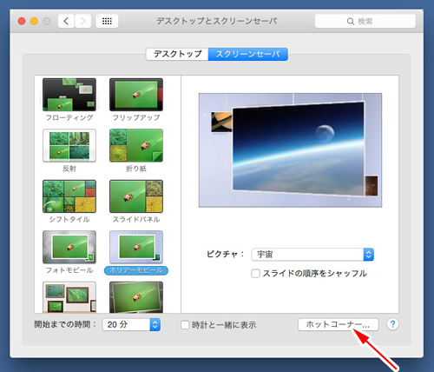The height and width of the screenshot is (372, 434).
Task: Click the show all preferences grid icon
Action: pyautogui.click(x=107, y=21)
